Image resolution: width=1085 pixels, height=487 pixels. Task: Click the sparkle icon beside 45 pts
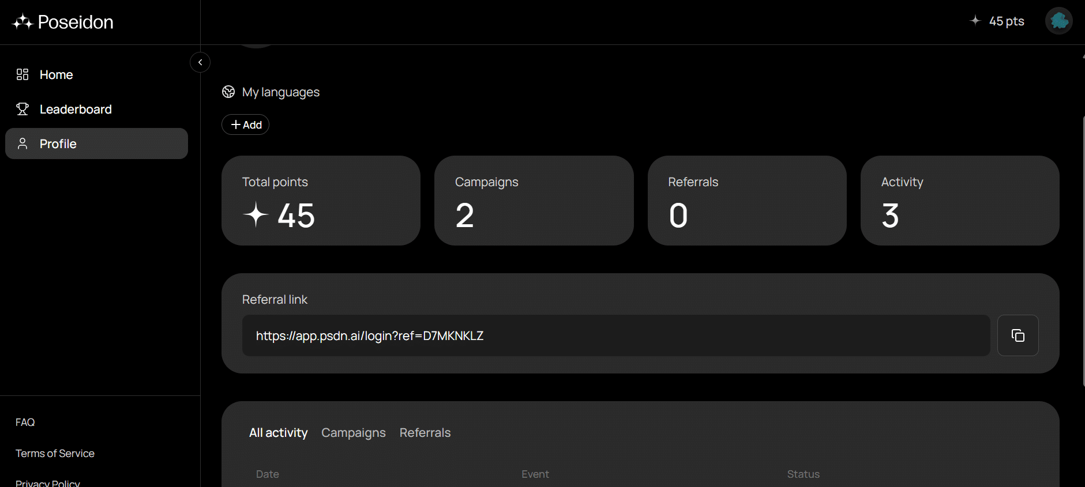[x=975, y=21]
